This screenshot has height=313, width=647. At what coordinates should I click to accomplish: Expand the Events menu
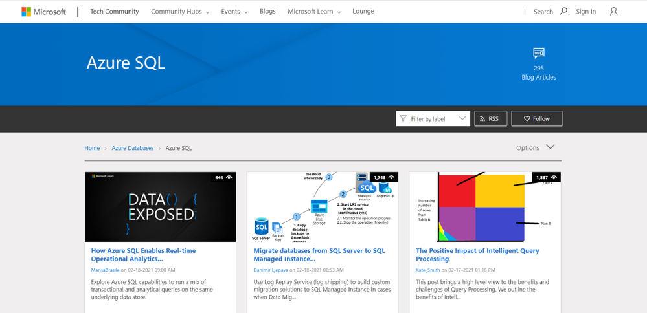click(x=234, y=12)
